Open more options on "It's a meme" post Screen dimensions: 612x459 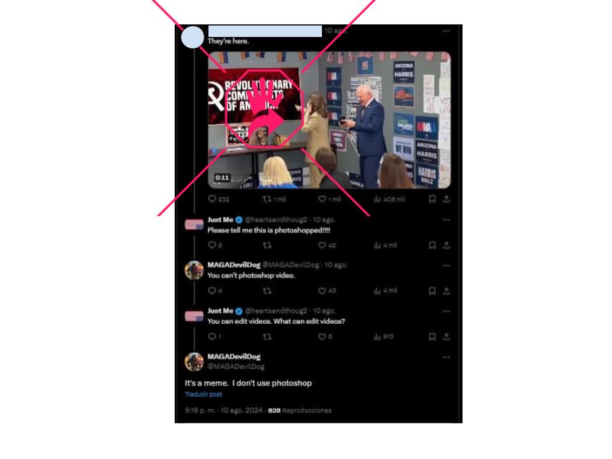click(x=446, y=357)
